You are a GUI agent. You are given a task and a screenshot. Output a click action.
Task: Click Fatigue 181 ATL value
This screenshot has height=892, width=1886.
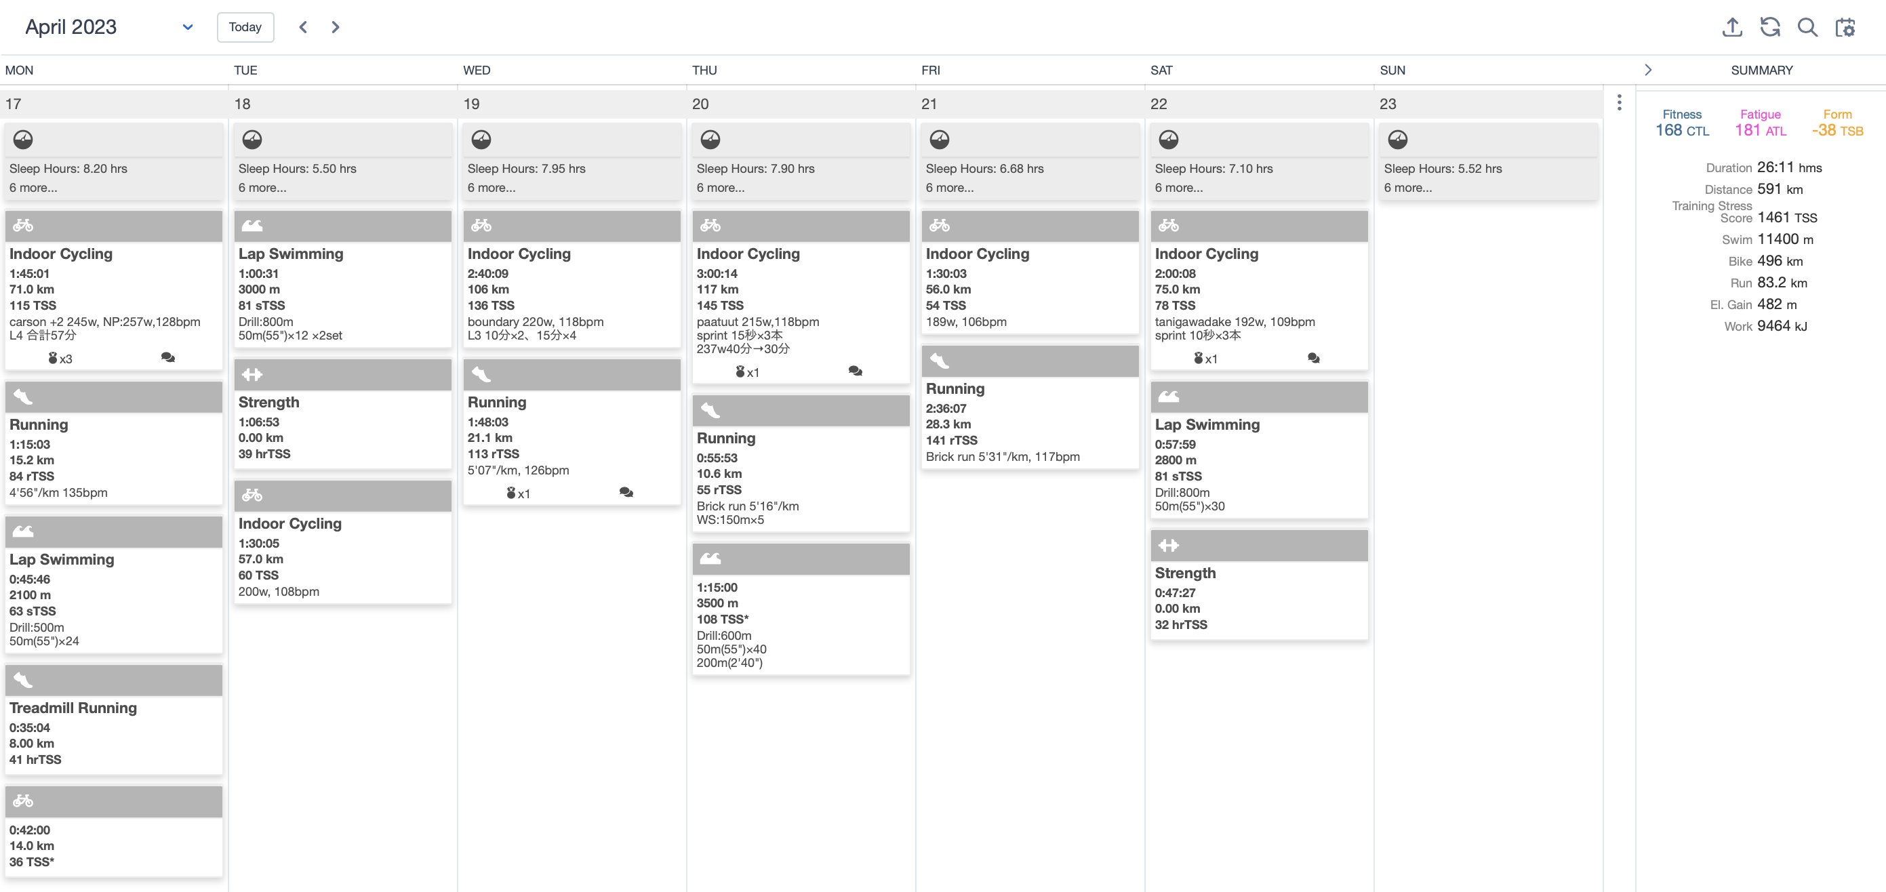click(x=1761, y=130)
